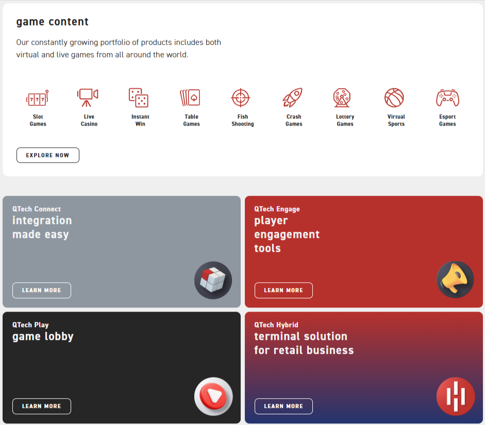Open the Esport Games gamepad icon
The height and width of the screenshot is (425, 485).
[x=447, y=98]
